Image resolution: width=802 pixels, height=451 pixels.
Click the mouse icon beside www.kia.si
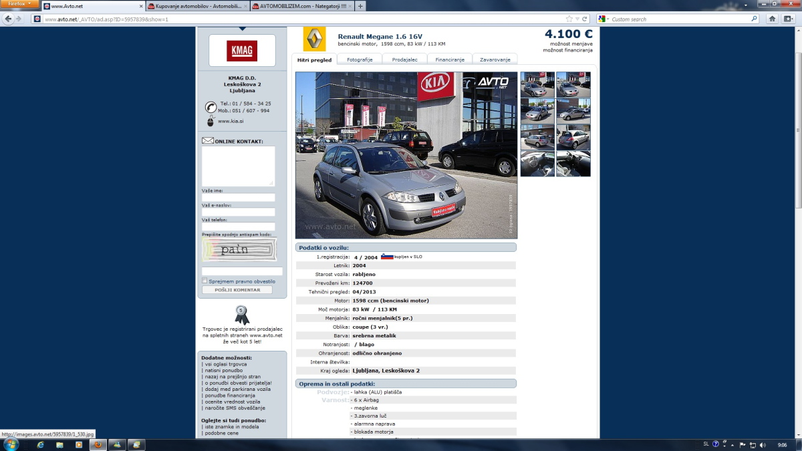click(211, 121)
